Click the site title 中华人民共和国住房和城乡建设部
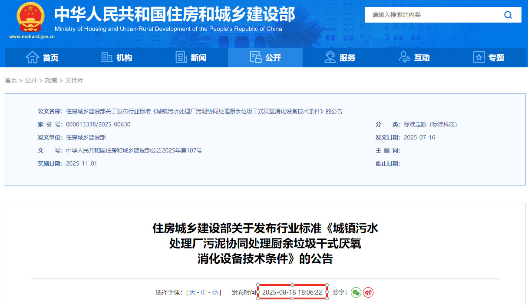 tap(175, 14)
